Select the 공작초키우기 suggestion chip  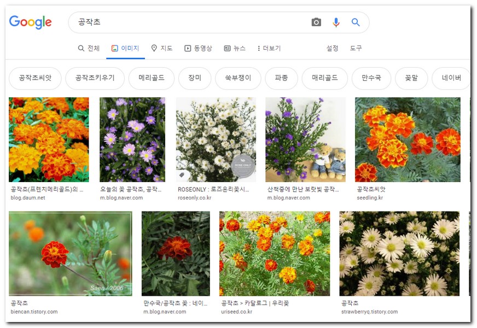coord(95,78)
